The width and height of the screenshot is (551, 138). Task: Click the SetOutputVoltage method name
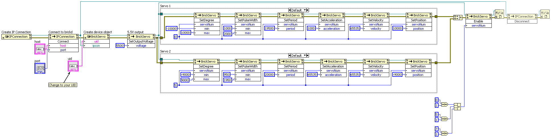click(x=141, y=41)
